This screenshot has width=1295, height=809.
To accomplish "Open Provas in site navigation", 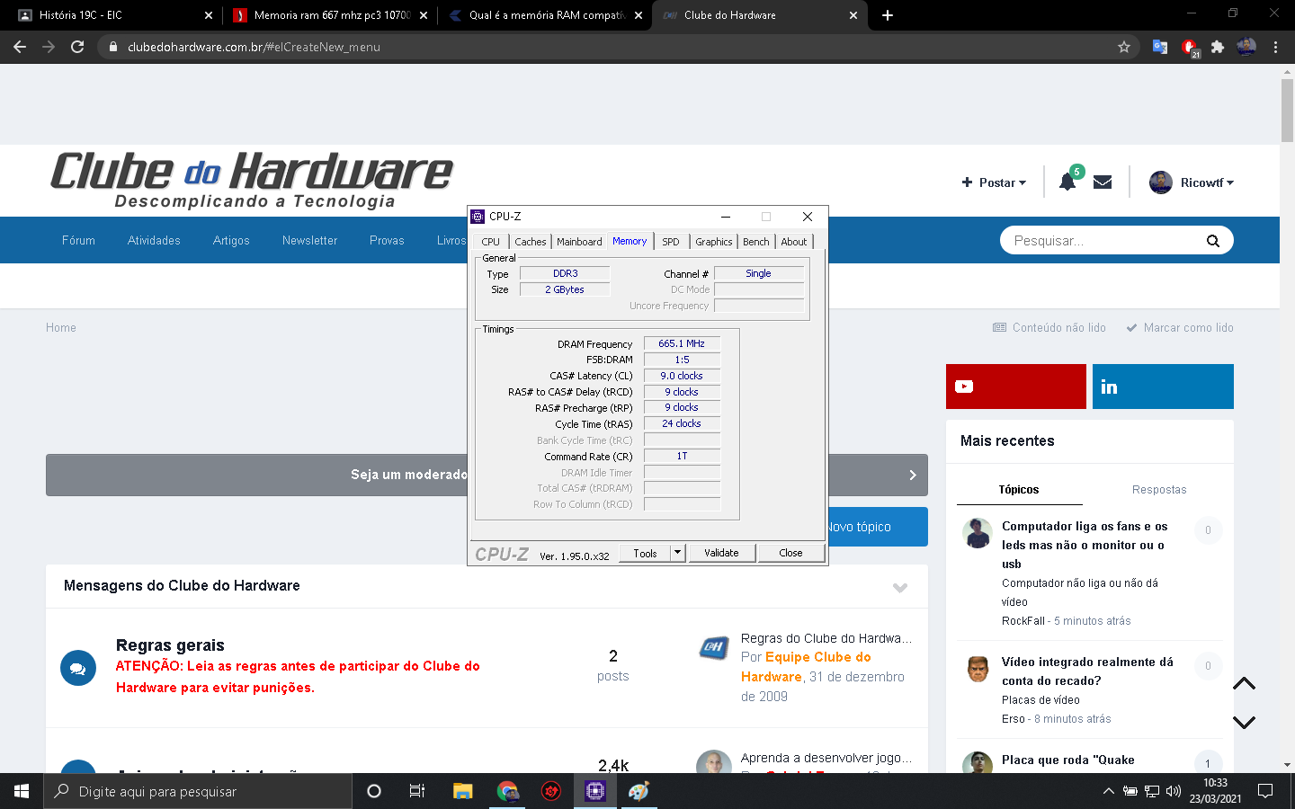I will [387, 241].
